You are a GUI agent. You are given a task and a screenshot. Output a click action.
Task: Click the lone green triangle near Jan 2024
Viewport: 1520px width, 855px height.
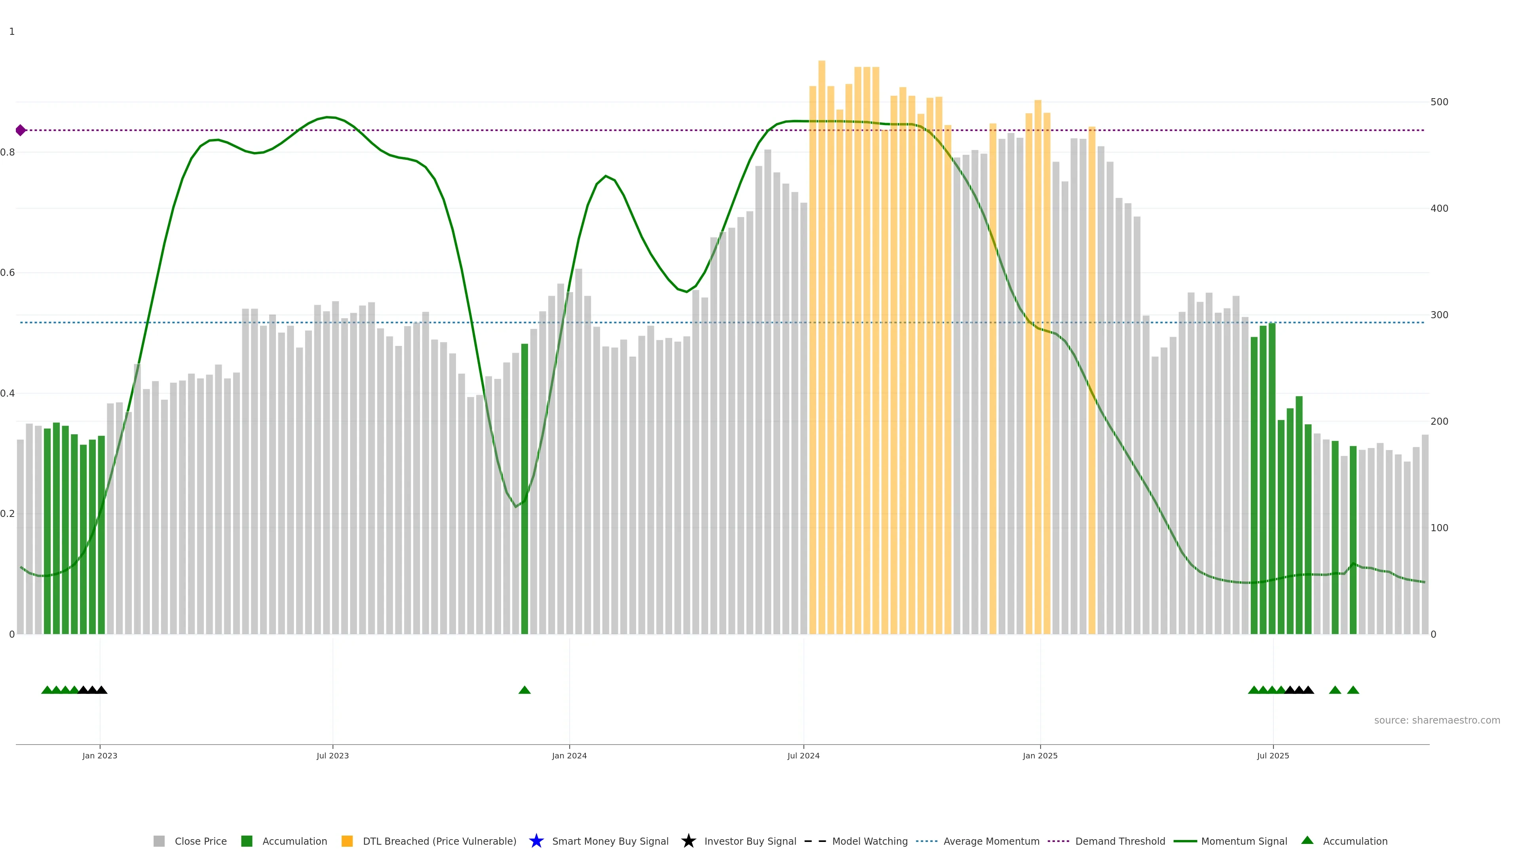(x=524, y=690)
